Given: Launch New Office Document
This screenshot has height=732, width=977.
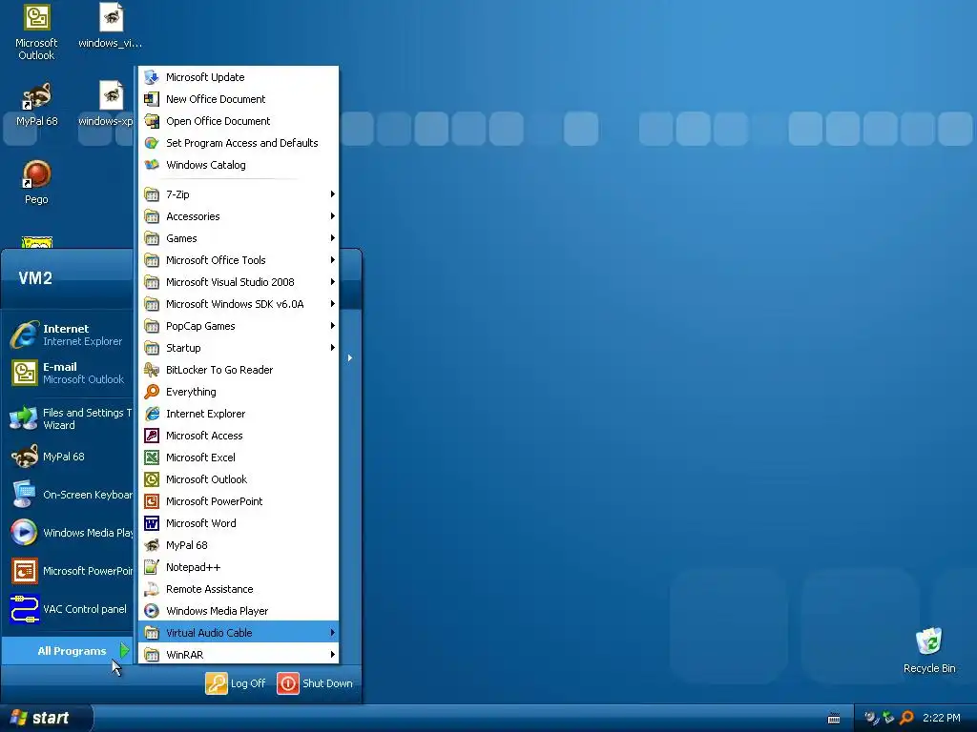Looking at the screenshot, I should tap(238, 99).
